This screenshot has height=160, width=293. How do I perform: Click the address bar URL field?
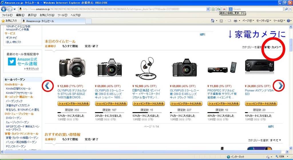point(112,9)
